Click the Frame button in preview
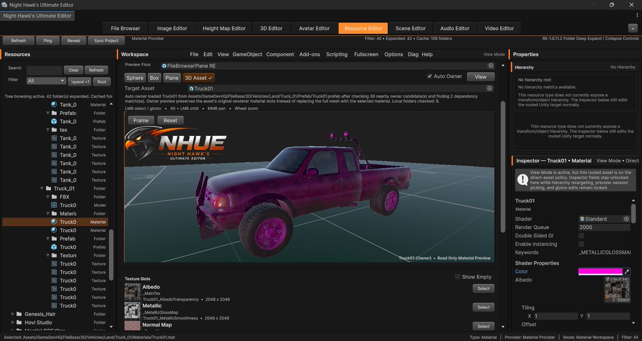 click(x=141, y=120)
